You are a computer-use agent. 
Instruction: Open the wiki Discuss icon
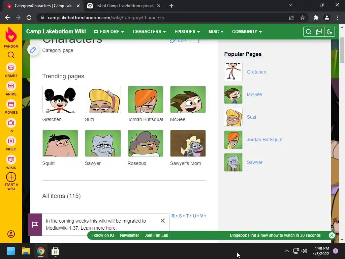click(x=319, y=32)
